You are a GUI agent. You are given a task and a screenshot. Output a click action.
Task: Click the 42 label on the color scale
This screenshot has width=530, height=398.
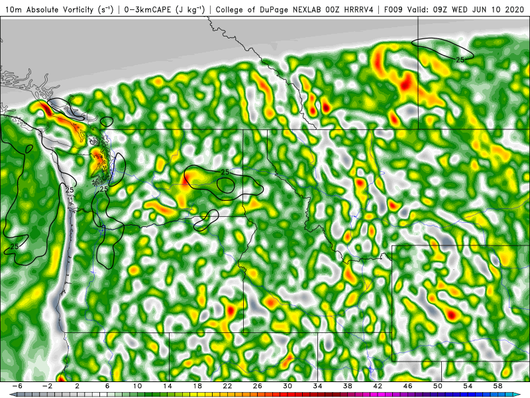[378, 386]
